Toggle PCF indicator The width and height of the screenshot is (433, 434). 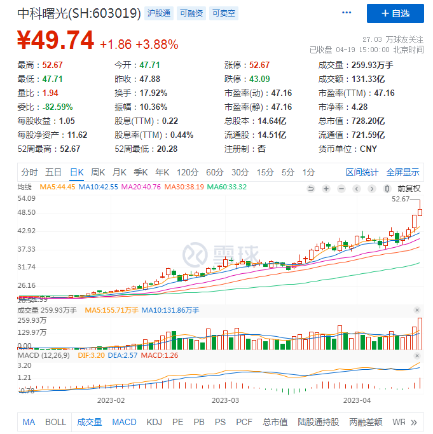(244, 422)
